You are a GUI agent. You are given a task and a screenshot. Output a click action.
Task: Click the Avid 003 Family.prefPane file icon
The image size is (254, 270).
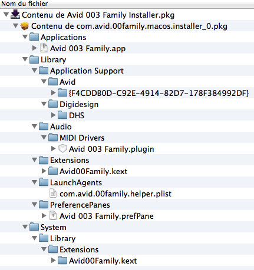53,216
